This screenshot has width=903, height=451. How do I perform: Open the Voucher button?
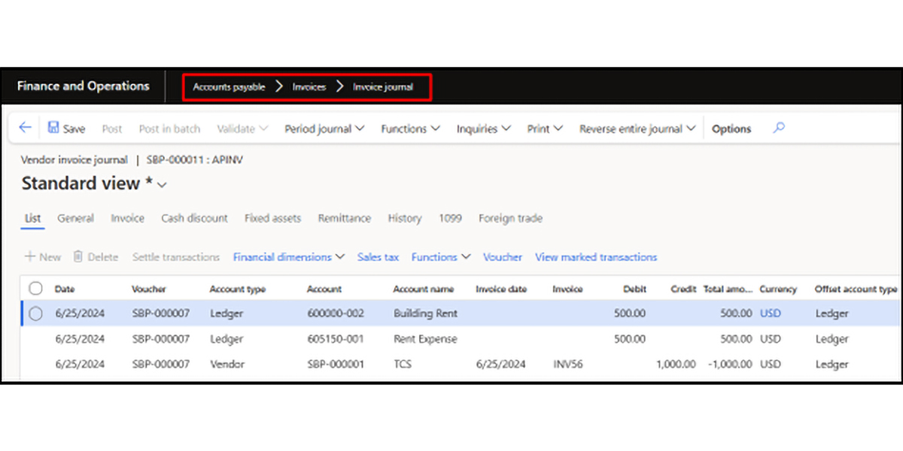pyautogui.click(x=502, y=257)
